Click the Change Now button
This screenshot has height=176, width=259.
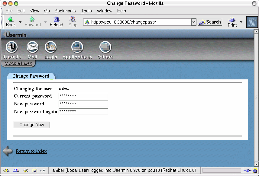(31, 125)
